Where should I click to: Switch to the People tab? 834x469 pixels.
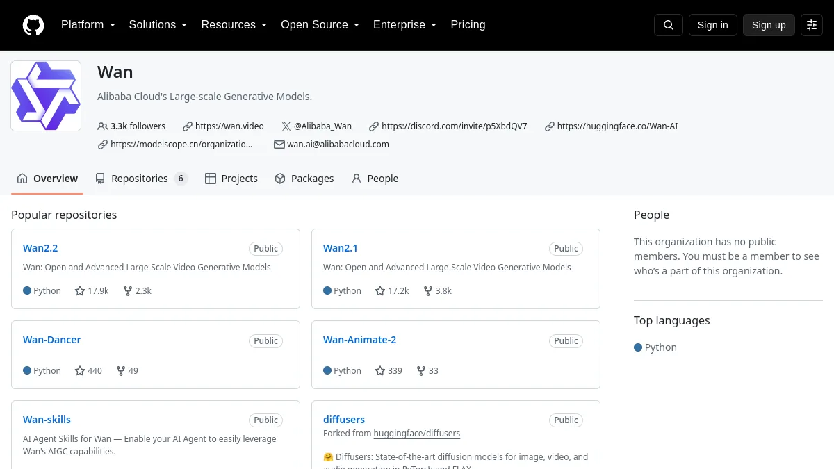pyautogui.click(x=375, y=179)
